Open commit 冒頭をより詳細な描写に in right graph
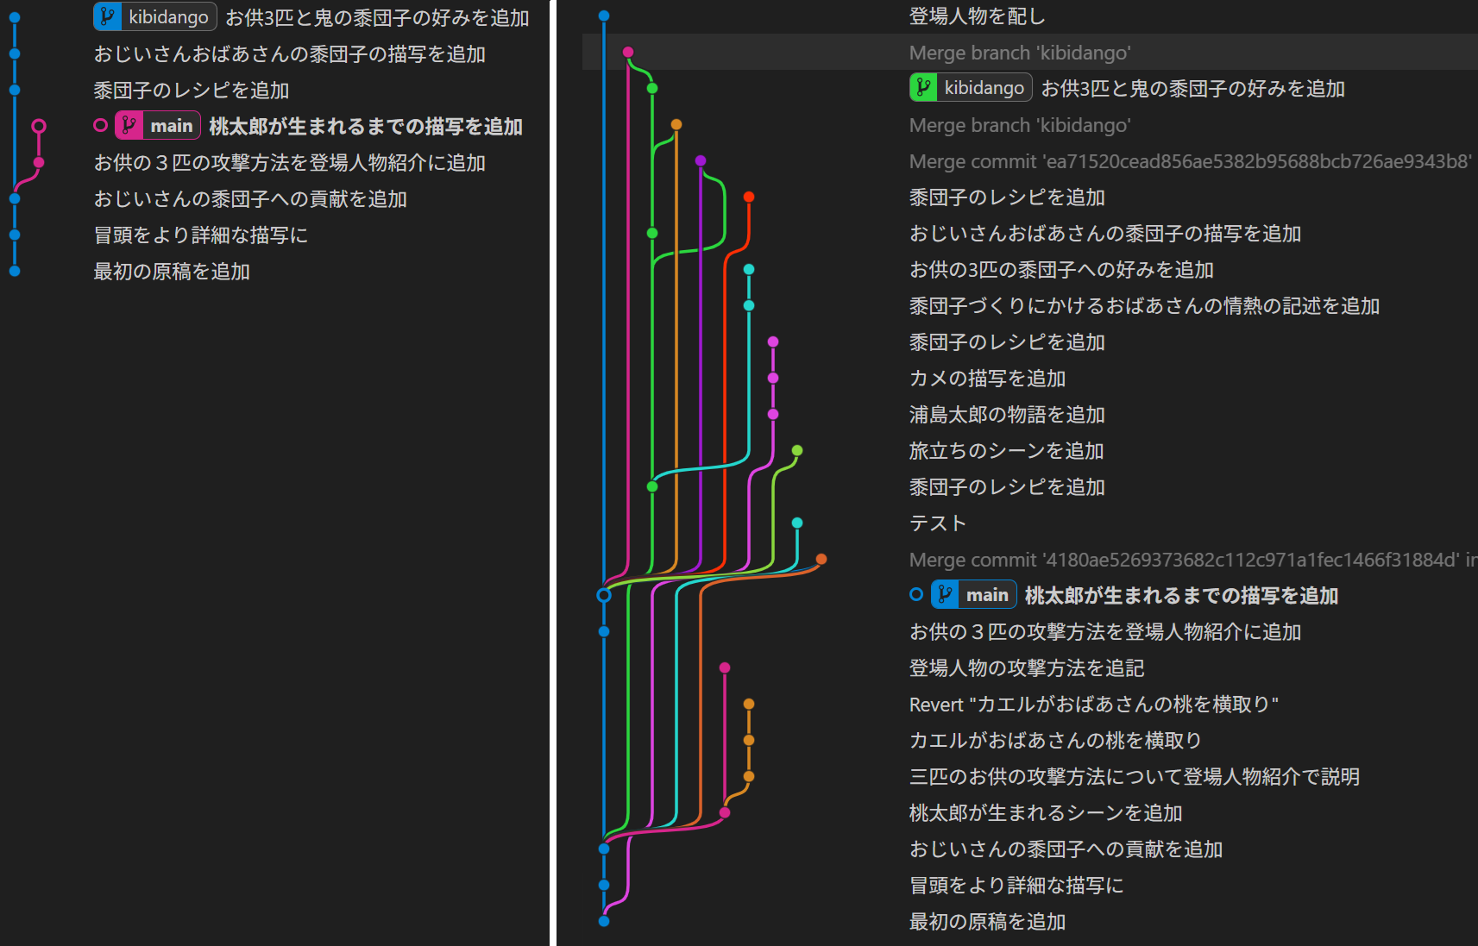 (x=1016, y=886)
